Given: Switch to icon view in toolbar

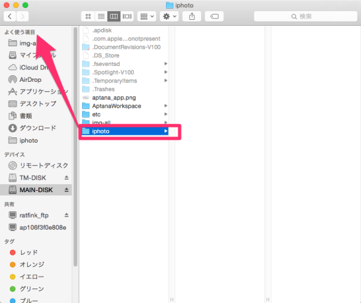Looking at the screenshot, I should (88, 17).
